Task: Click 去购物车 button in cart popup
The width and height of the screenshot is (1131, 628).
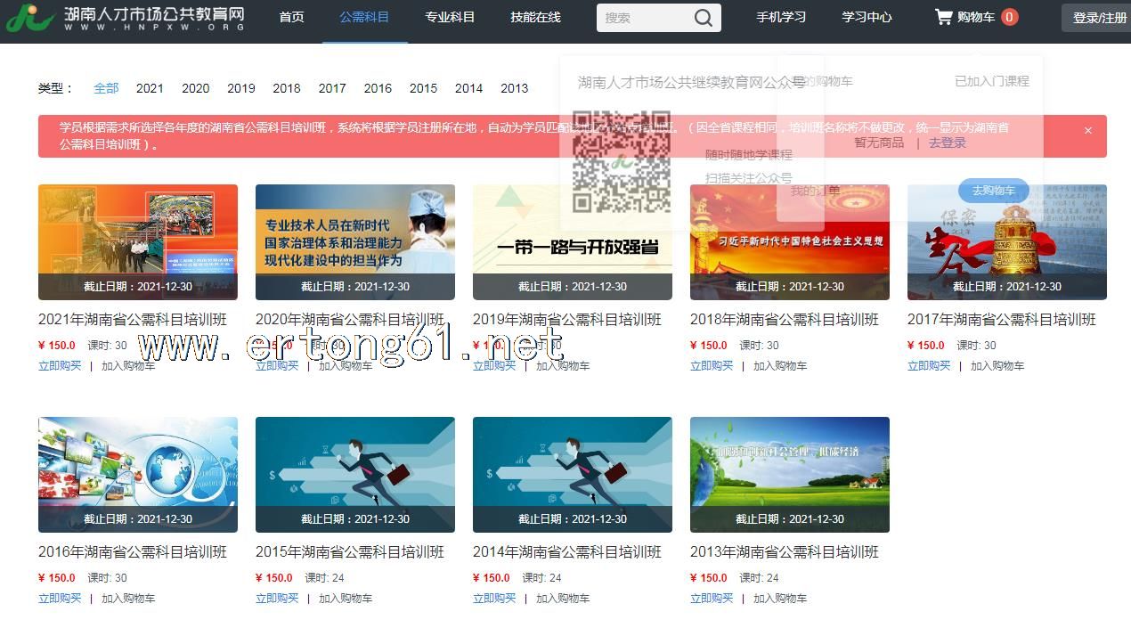Action: (x=993, y=191)
